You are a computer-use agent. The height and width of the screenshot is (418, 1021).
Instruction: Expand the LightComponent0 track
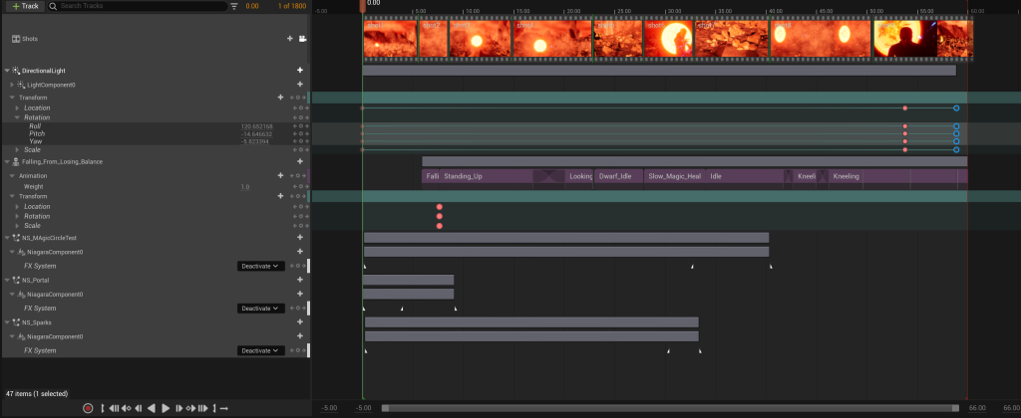[x=12, y=86]
